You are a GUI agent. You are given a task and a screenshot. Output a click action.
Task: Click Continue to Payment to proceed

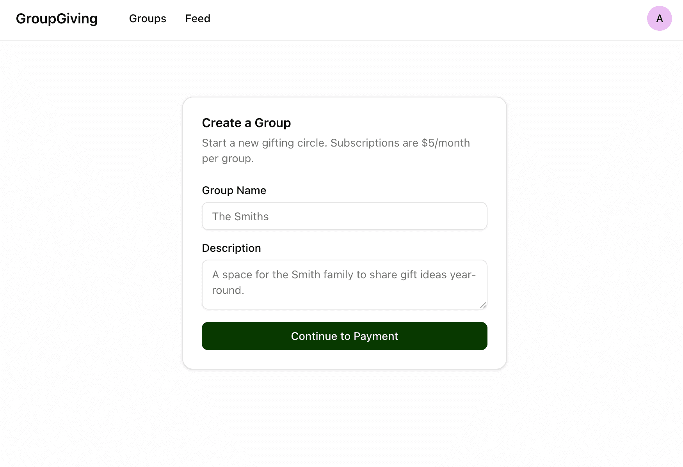tap(344, 336)
